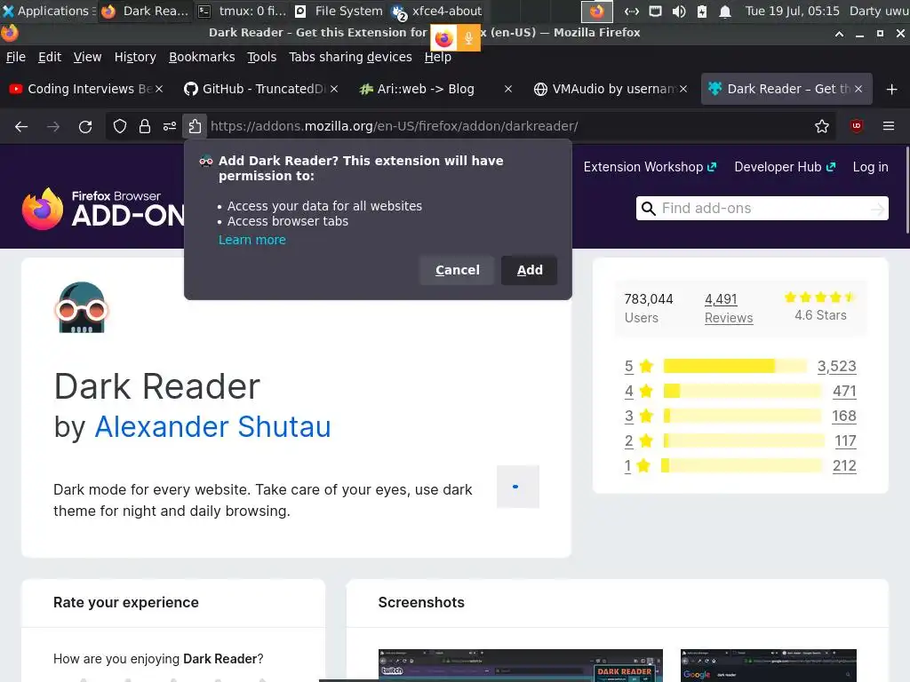Switch to xfce4-about taskbar window

pos(437,11)
